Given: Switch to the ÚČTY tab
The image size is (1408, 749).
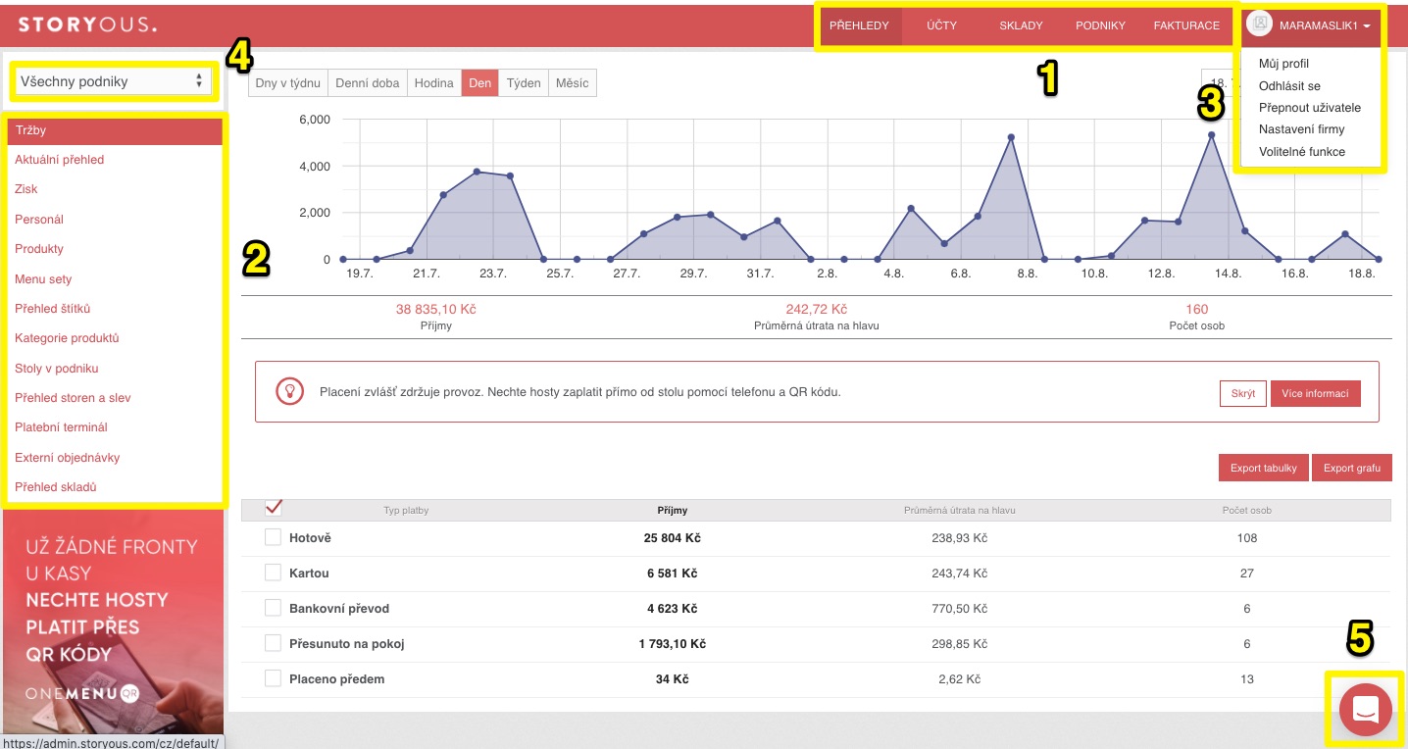Looking at the screenshot, I should (942, 25).
